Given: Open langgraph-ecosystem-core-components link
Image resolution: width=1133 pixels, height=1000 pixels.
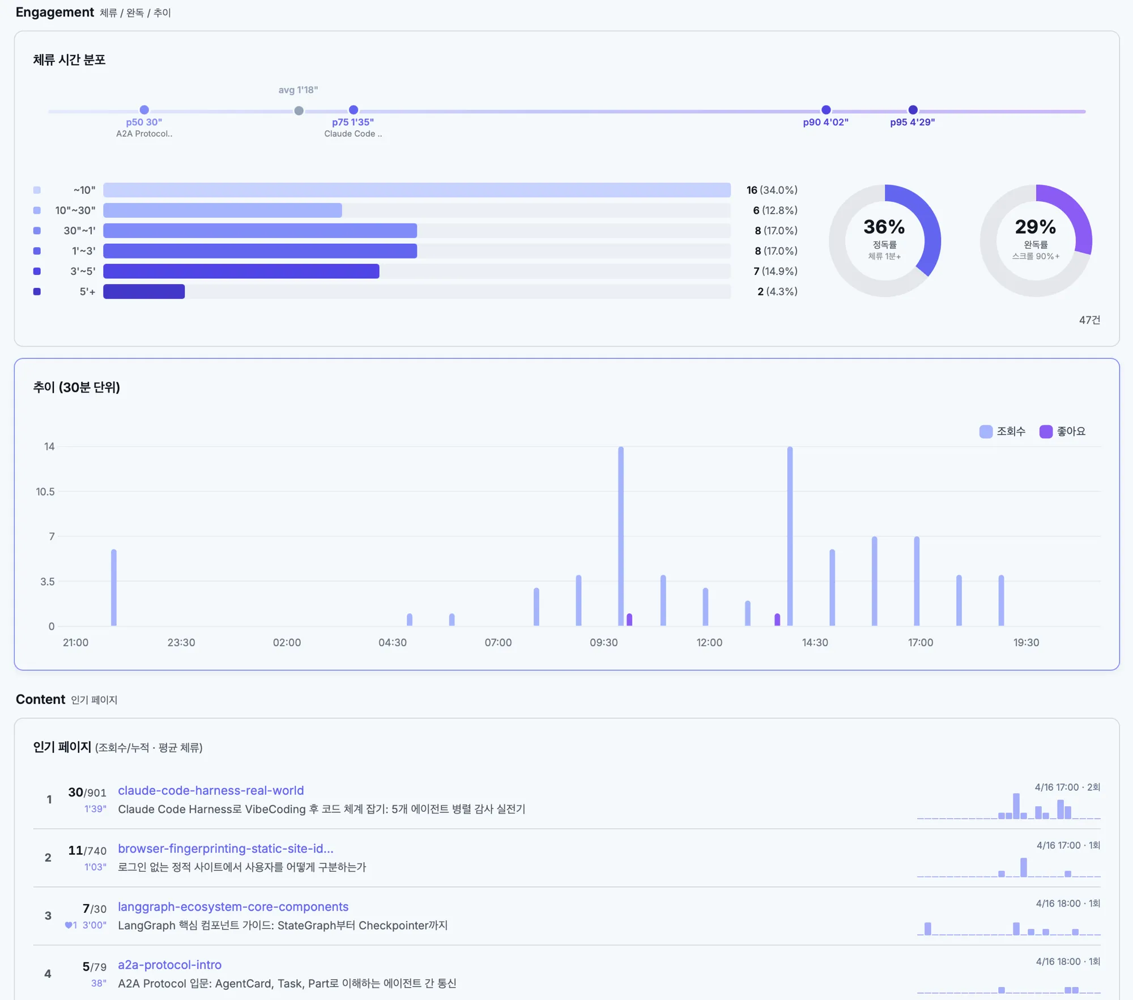Looking at the screenshot, I should [233, 906].
